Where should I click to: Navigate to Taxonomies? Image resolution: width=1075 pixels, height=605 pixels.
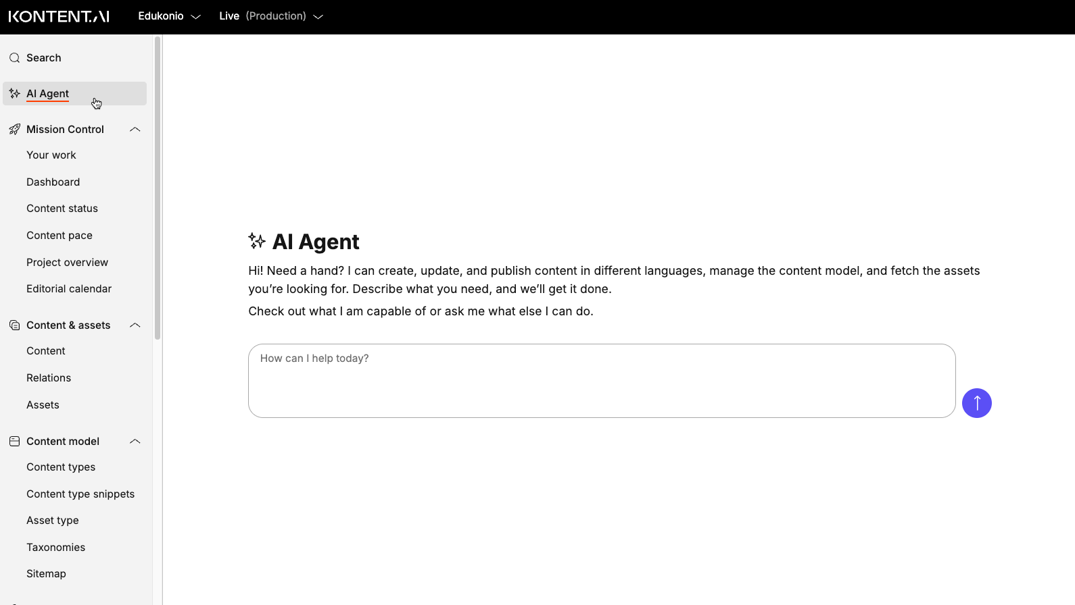(56, 548)
